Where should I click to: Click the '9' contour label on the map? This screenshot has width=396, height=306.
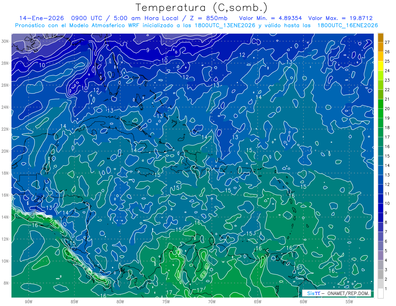coord(148,50)
